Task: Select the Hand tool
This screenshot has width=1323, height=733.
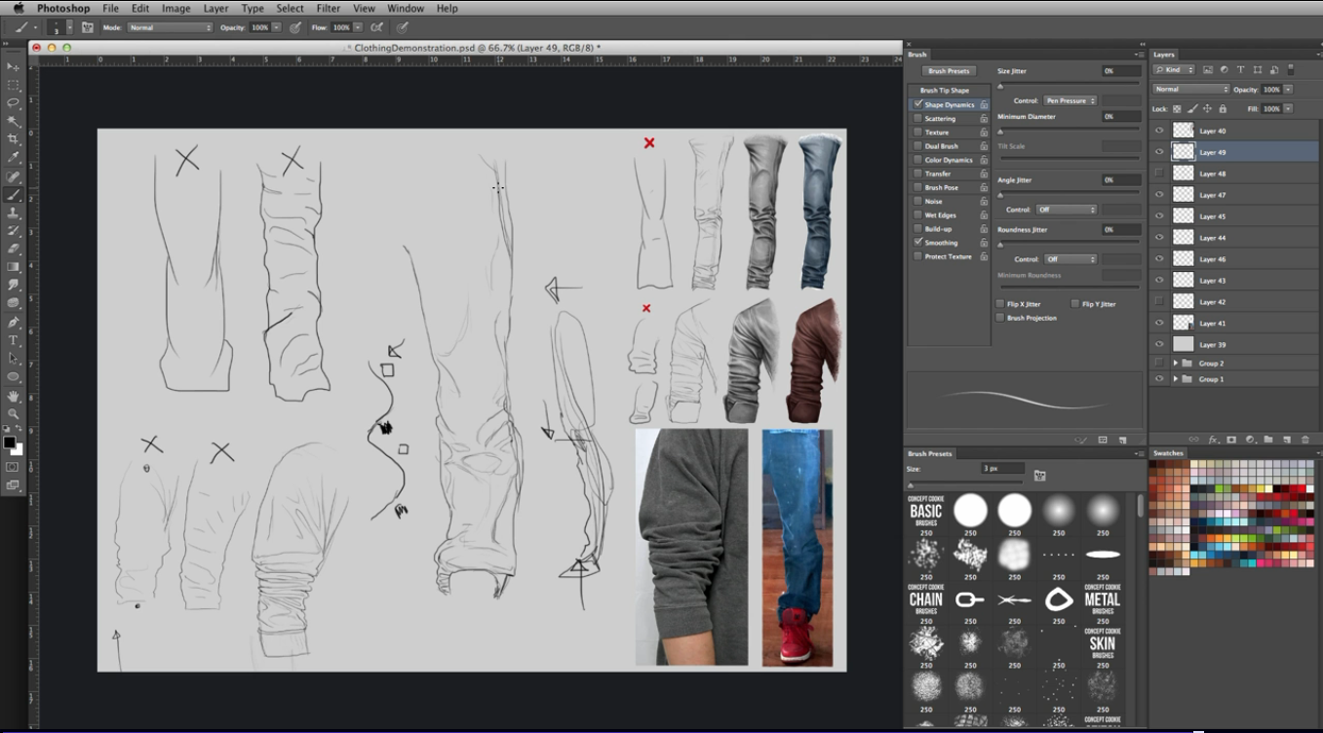Action: (x=14, y=396)
